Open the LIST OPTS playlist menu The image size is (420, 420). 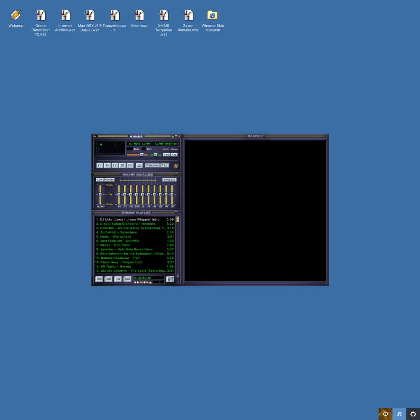(x=170, y=279)
